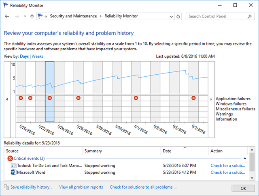This screenshot has height=196, width=259.
Task: Click the Forward navigation arrow
Action: tap(17, 16)
